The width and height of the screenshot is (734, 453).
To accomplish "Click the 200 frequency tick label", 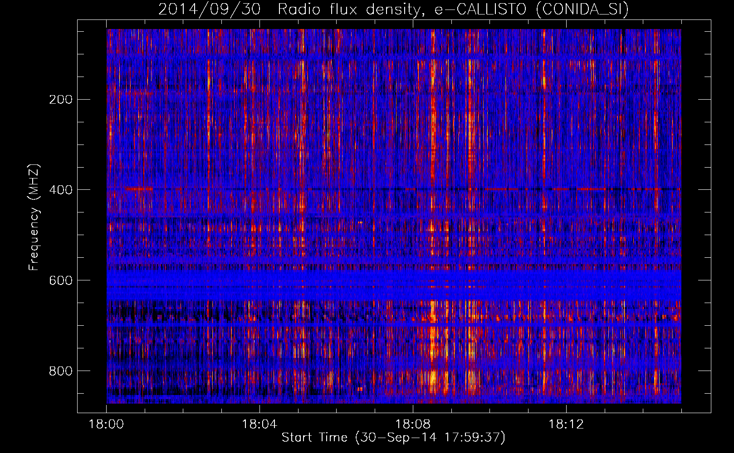I will (61, 99).
